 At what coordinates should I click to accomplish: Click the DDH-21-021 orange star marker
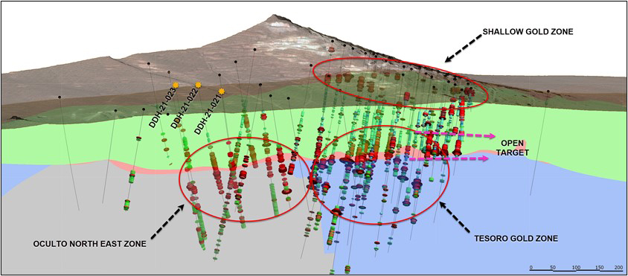[221, 92]
